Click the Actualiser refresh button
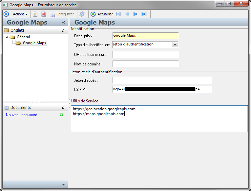The width and height of the screenshot is (251, 191). 102,14
